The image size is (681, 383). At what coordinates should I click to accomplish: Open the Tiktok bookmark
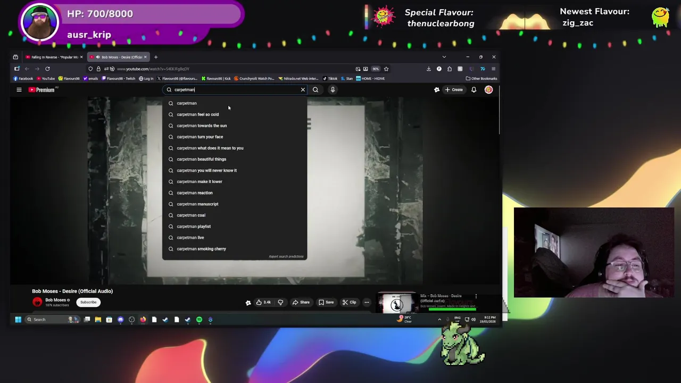point(330,79)
